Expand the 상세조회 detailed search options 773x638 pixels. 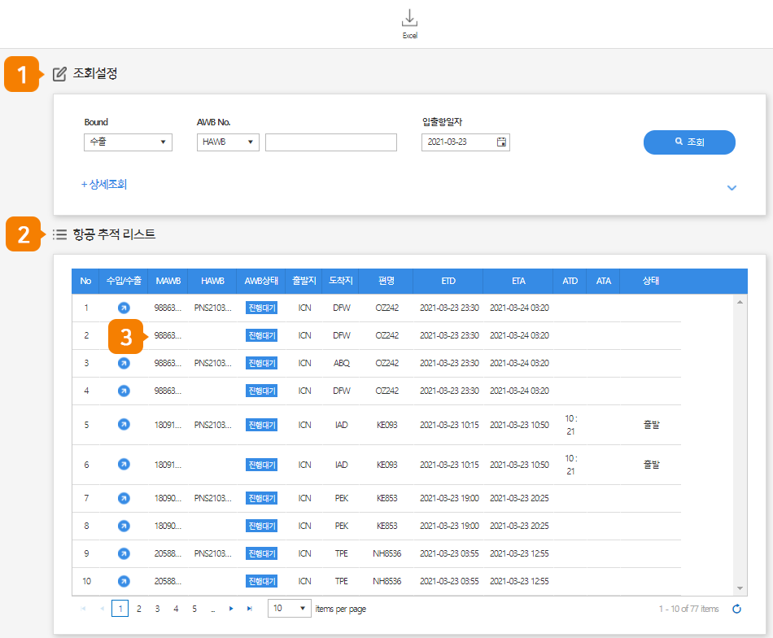pyautogui.click(x=104, y=185)
